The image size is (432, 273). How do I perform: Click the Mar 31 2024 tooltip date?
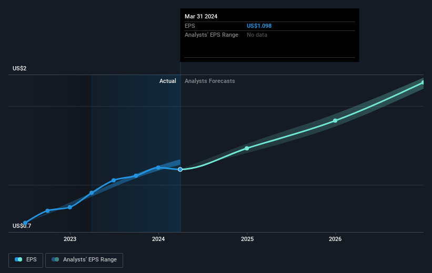201,16
